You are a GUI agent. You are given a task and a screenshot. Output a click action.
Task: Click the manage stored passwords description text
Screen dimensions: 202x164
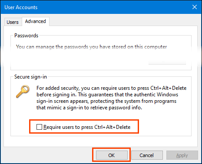[x=92, y=47]
